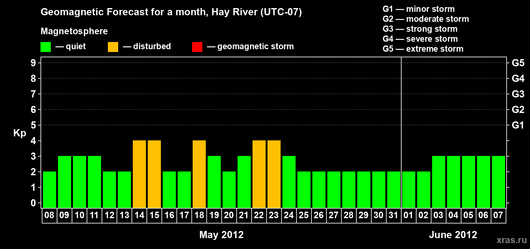The image size is (530, 249).
Task: Click the orange bar for May 22
Action: (259, 174)
